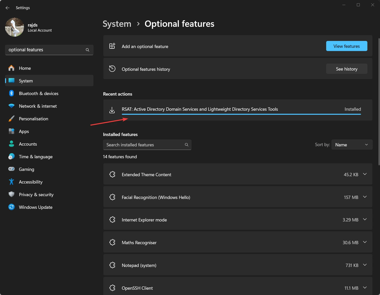Click the Accessibility figure icon
The height and width of the screenshot is (295, 380).
click(x=11, y=182)
